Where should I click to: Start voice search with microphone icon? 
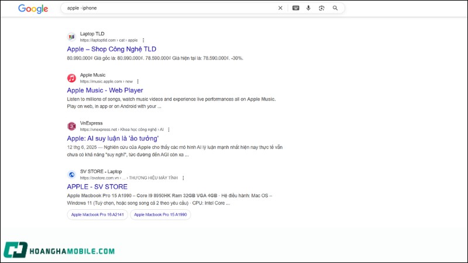(308, 8)
